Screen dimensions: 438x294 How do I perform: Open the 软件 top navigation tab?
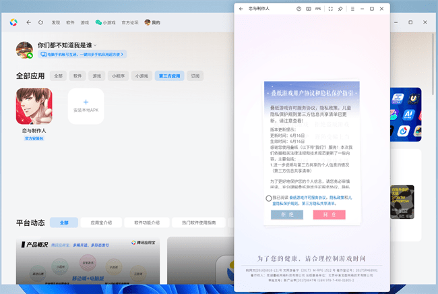[x=70, y=22]
